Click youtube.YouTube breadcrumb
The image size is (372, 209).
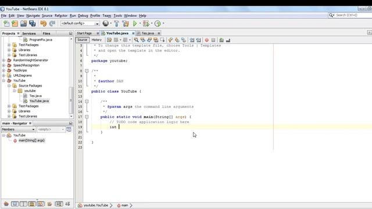pyautogui.click(x=95, y=205)
